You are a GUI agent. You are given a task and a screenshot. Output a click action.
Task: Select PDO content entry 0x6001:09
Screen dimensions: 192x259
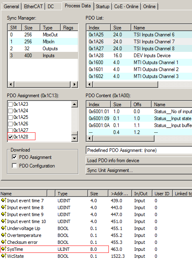139,118
